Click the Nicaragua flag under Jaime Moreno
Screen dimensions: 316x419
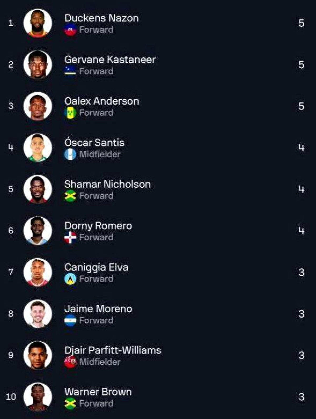(x=70, y=321)
